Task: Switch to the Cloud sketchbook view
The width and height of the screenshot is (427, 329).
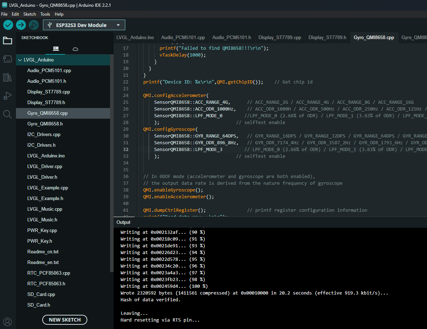Action: pos(75,49)
